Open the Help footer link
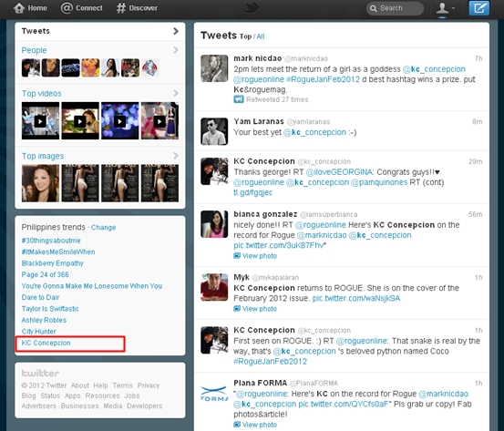The width and height of the screenshot is (504, 431). (x=100, y=385)
